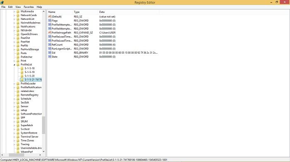Image resolution: width=290 pixels, height=162 pixels.
Task: Click the Notifications folder icon
Action: tap(18, 26)
